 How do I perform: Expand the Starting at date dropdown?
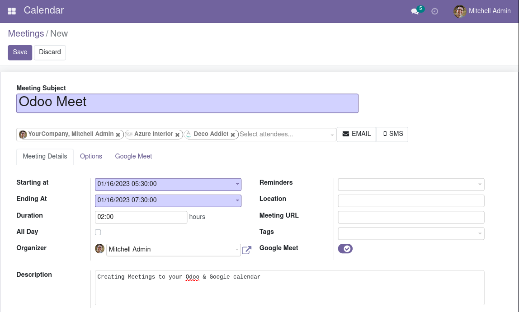point(237,184)
